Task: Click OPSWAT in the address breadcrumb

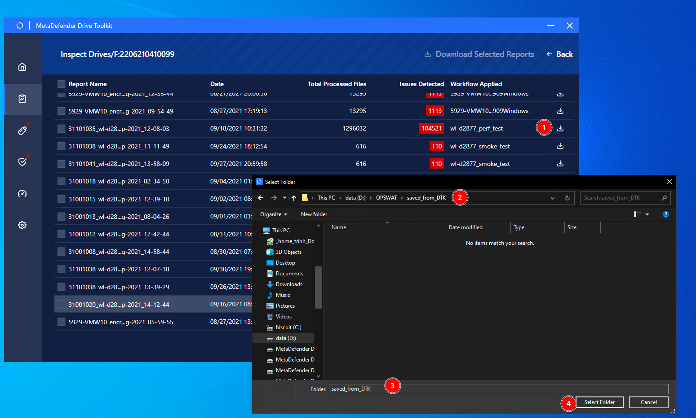Action: pyautogui.click(x=386, y=198)
